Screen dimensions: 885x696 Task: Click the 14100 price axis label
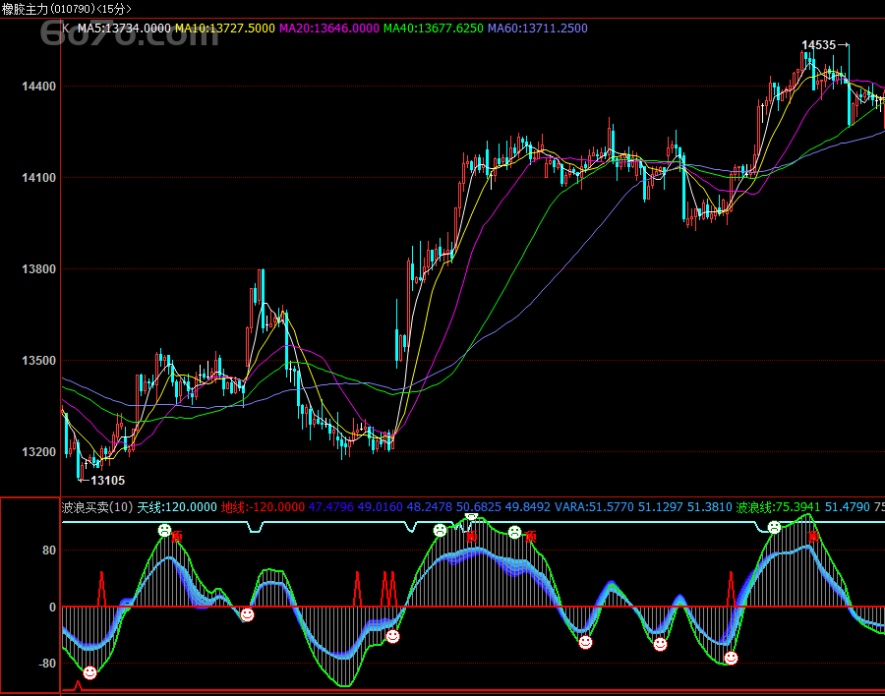[x=39, y=178]
